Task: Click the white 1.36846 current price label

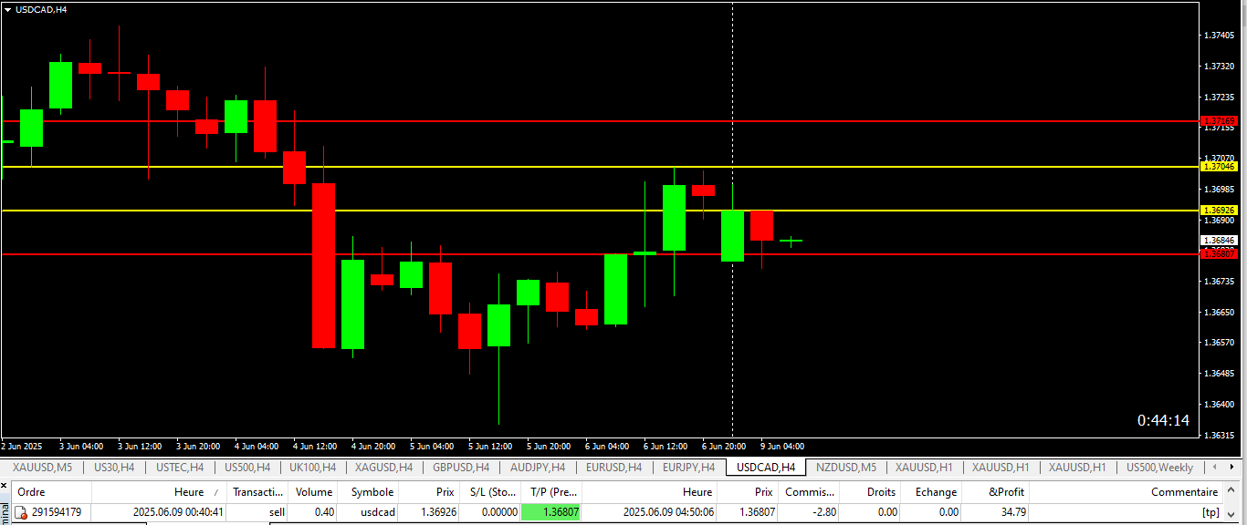Action: pos(1220,241)
